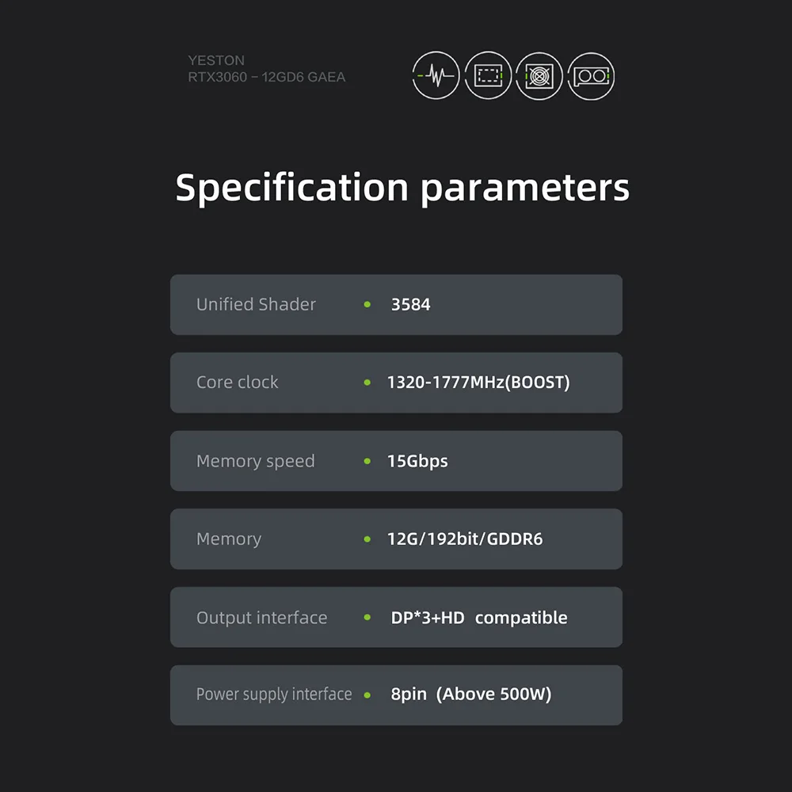Click the green dot beside 8pin
The height and width of the screenshot is (792, 792).
click(x=367, y=695)
